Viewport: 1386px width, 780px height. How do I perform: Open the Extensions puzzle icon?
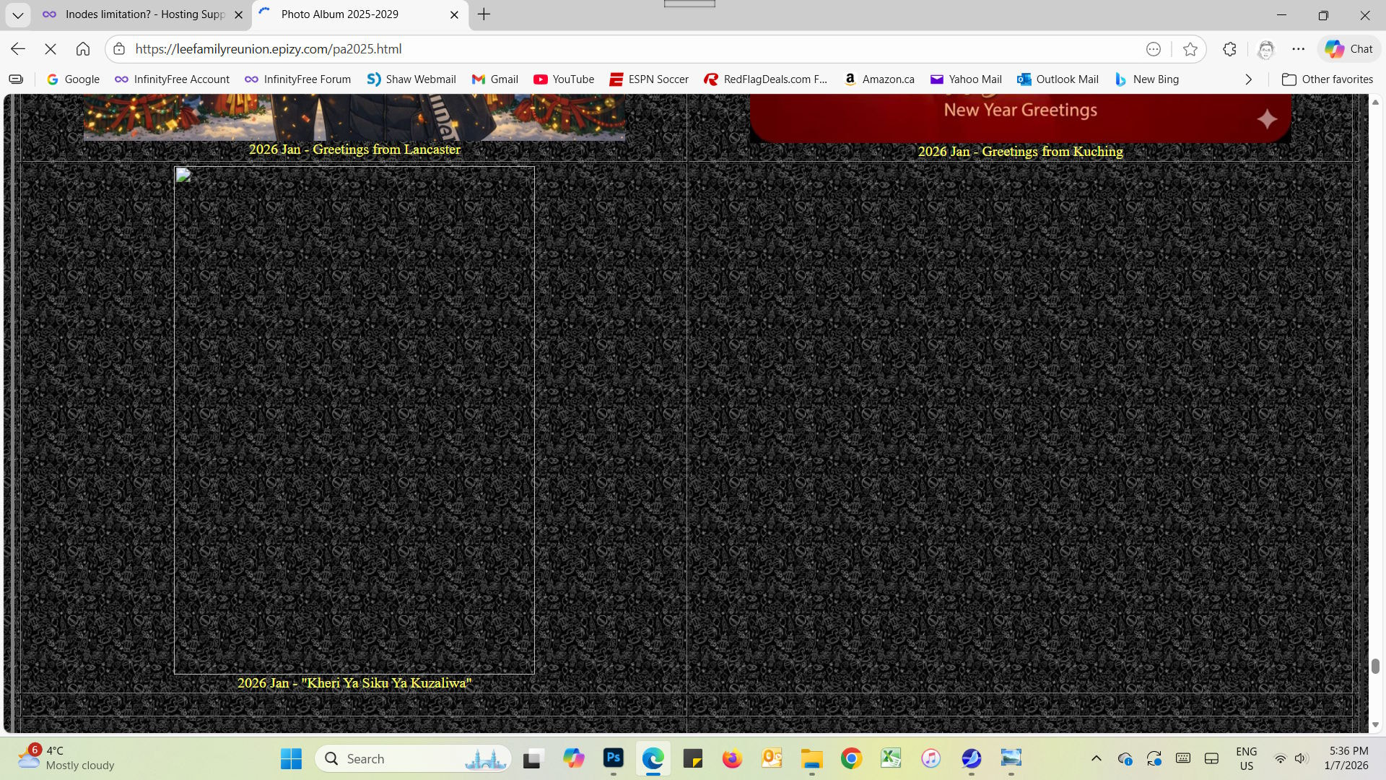click(x=1230, y=49)
